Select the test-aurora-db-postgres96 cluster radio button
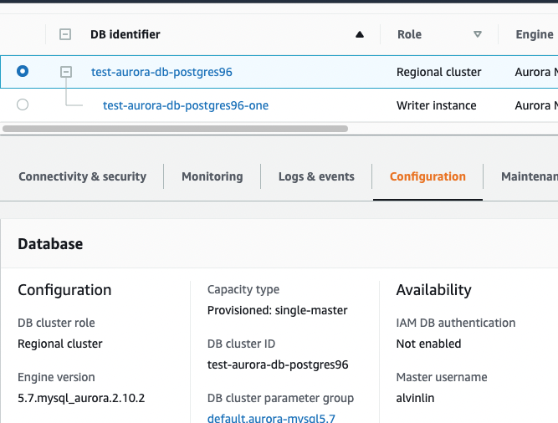Screen dimensions: 558x423 pos(23,72)
